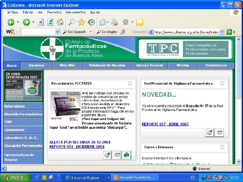
Task: Open the Search magnifier tool
Action: tap(72, 22)
